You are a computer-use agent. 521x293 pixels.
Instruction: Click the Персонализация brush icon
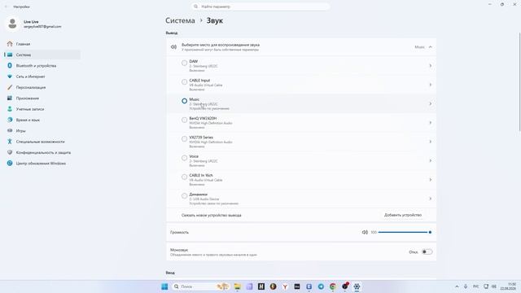click(x=10, y=87)
